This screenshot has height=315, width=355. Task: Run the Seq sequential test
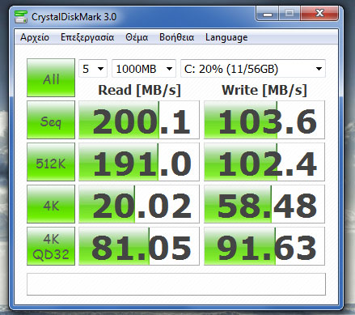[x=51, y=120]
